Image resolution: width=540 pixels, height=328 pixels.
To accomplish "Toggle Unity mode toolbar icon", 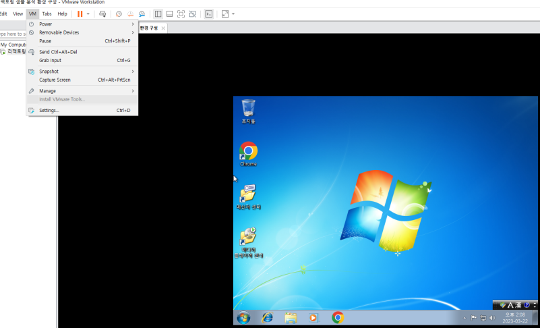I will pos(193,13).
